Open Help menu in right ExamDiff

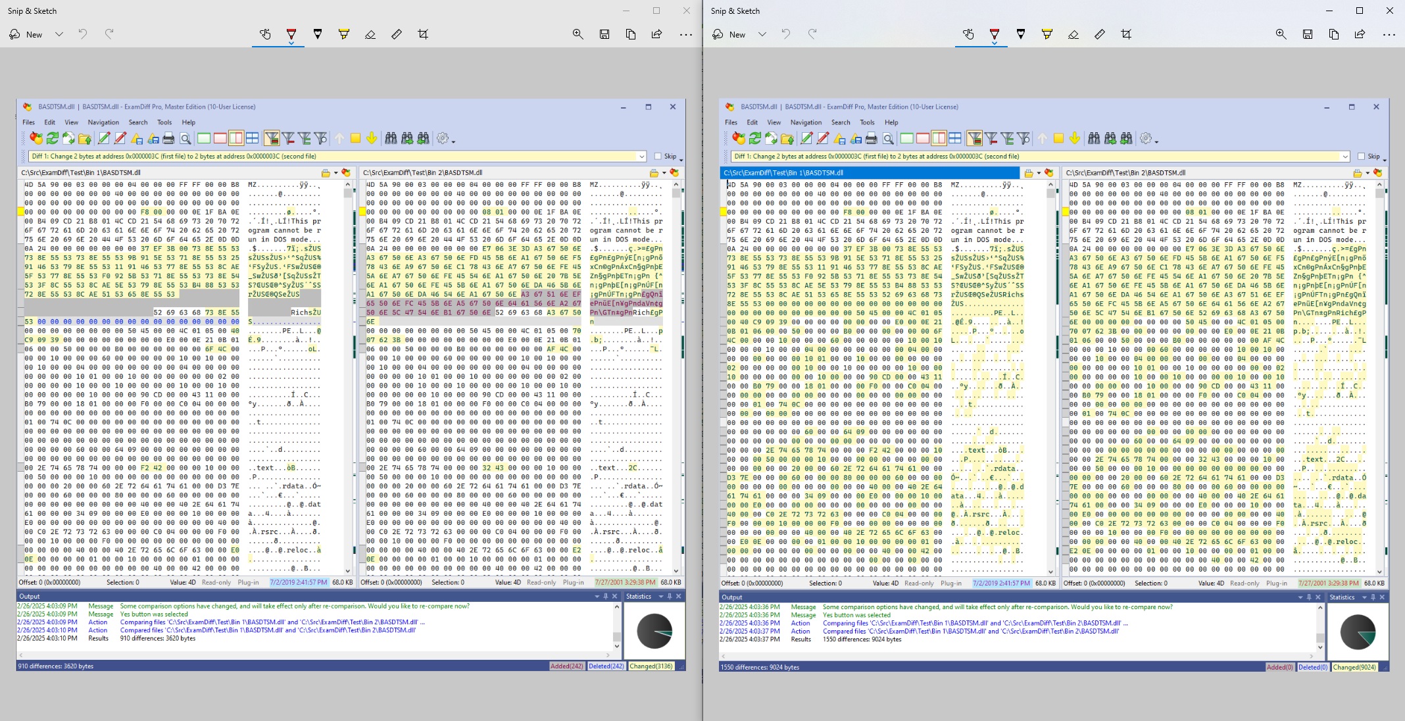point(891,122)
